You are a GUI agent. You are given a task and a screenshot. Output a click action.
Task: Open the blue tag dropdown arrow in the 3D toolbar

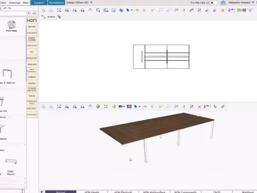(140, 106)
